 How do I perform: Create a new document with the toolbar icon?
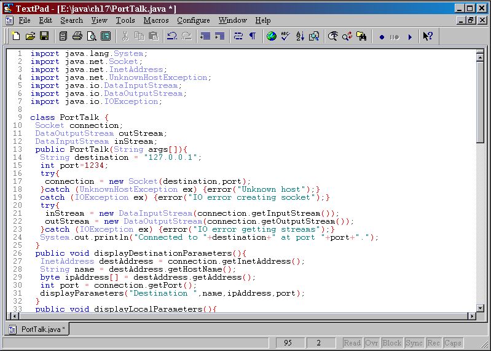pyautogui.click(x=16, y=37)
